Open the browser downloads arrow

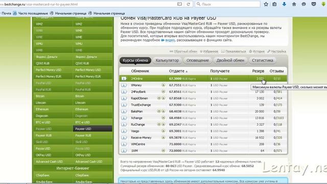pos(284,4)
